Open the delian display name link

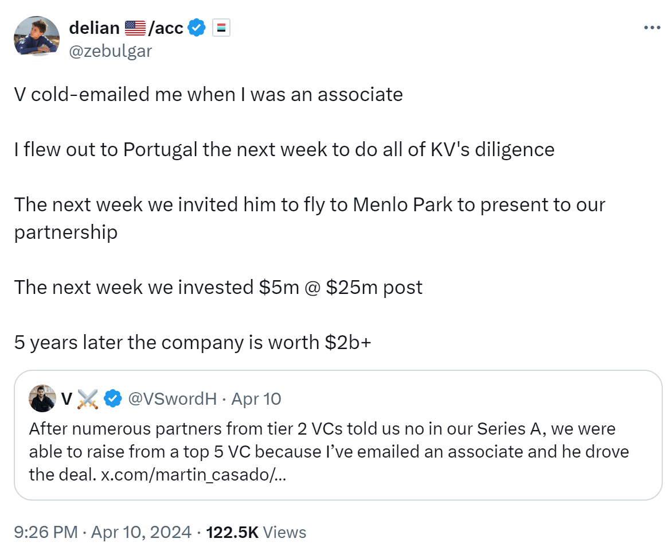coord(95,27)
